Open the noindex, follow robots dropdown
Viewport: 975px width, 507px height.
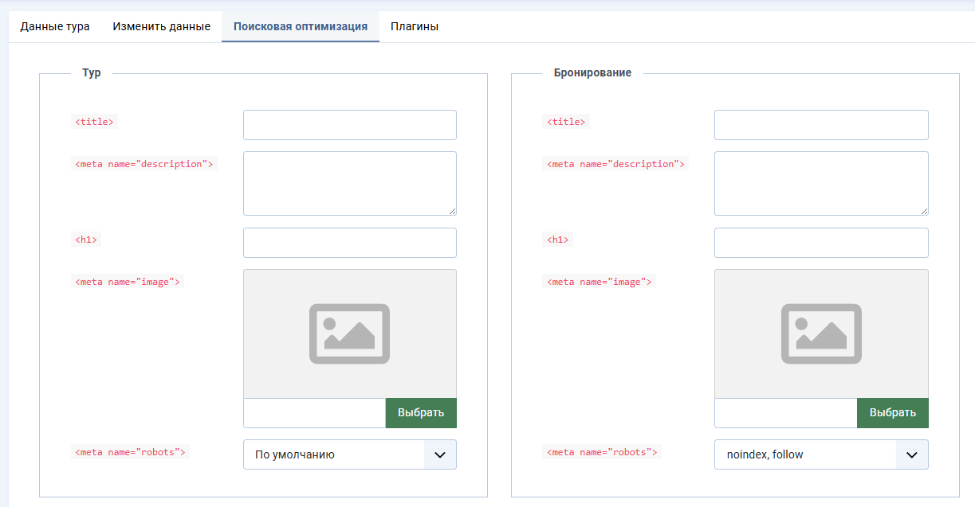(821, 454)
